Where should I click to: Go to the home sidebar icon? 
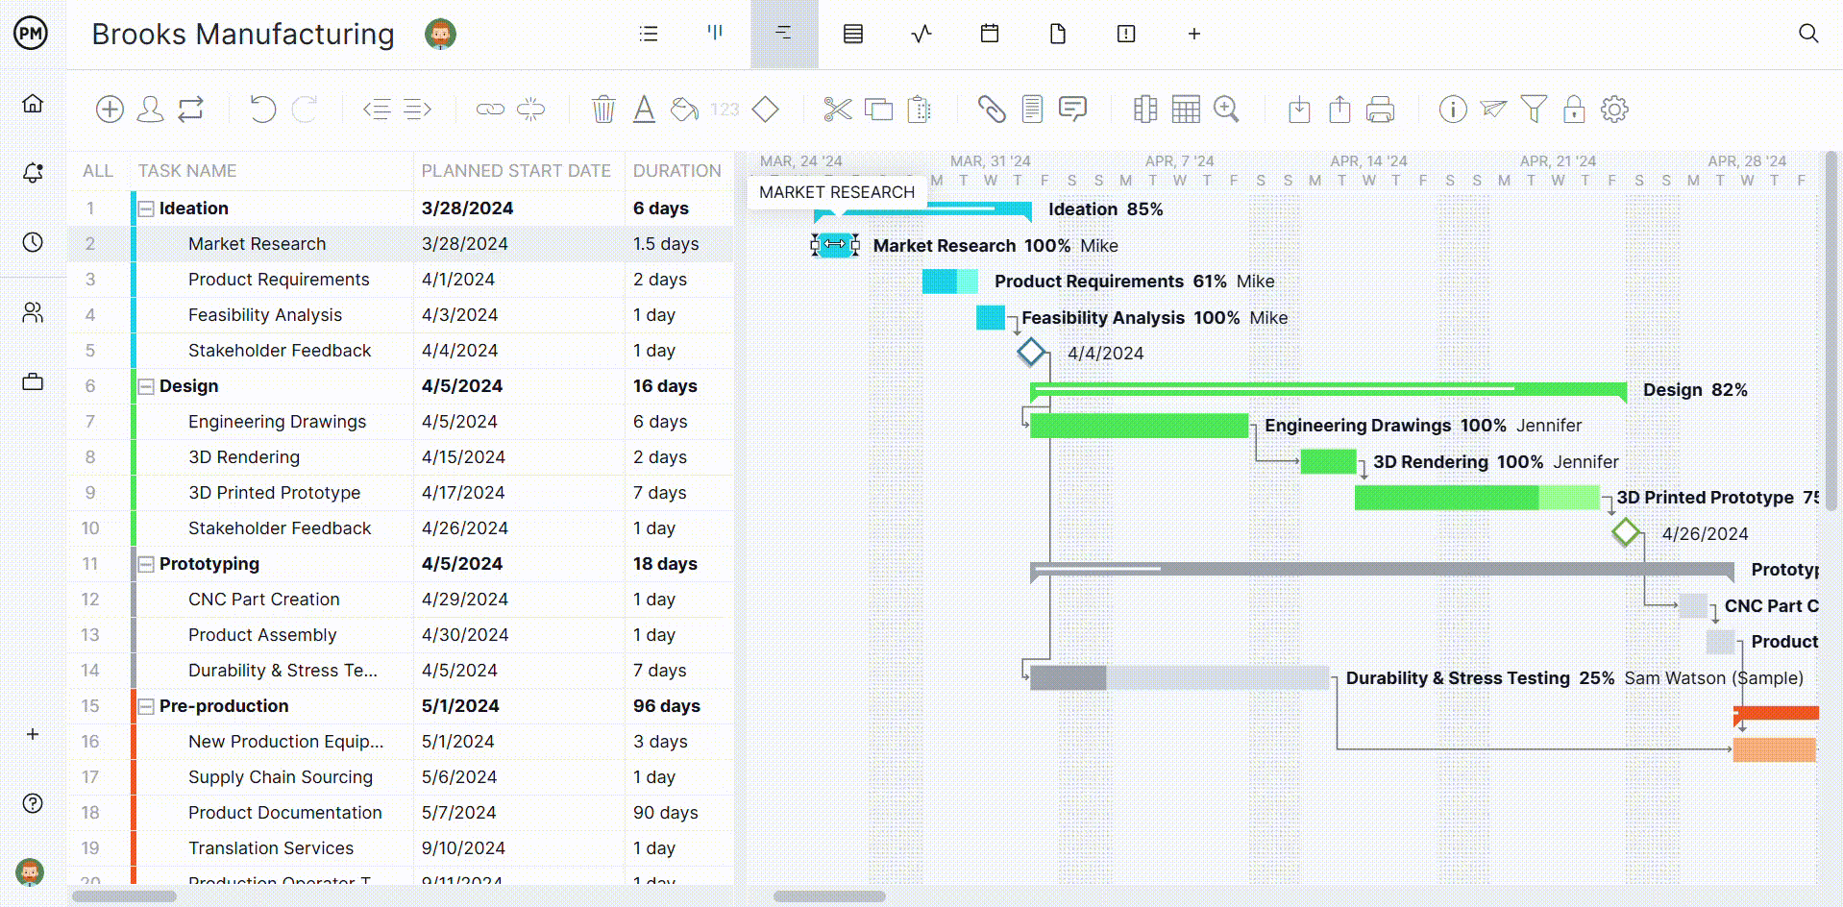33,103
